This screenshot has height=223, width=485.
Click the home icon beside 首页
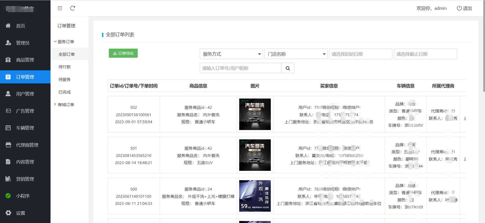click(x=8, y=26)
